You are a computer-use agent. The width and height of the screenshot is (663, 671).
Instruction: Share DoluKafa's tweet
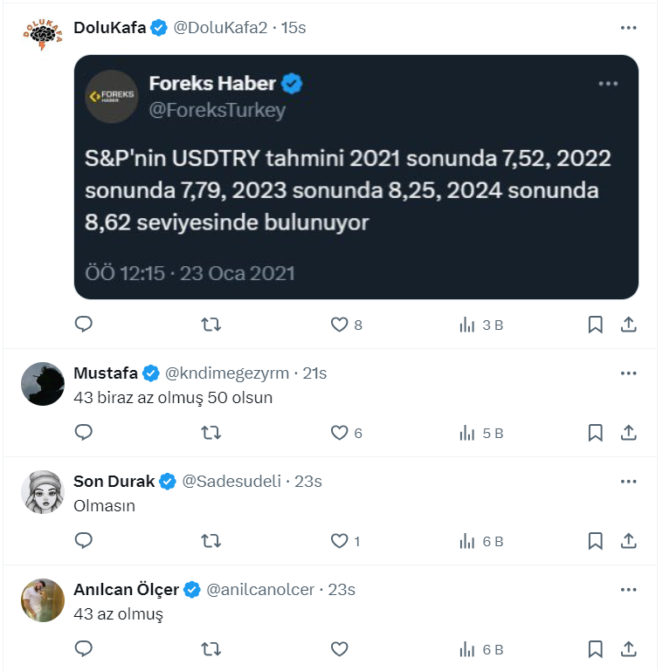click(x=628, y=325)
